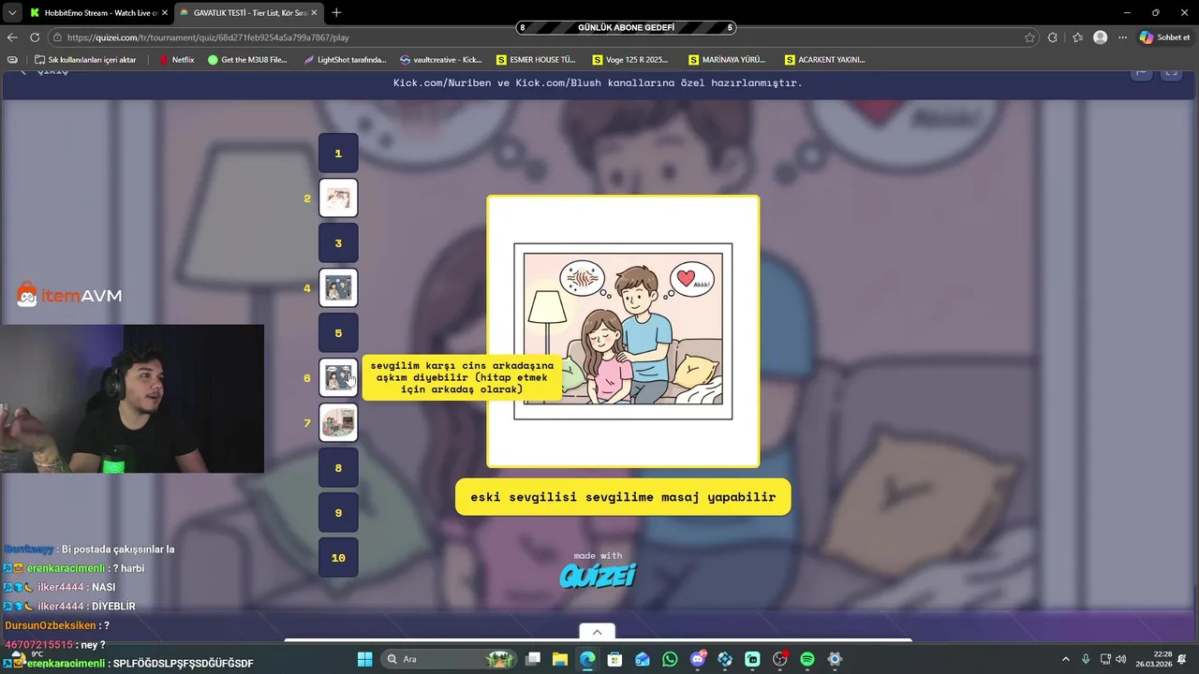1199x674 pixels.
Task: Expand the bottom panel chevron up
Action: coord(597,631)
